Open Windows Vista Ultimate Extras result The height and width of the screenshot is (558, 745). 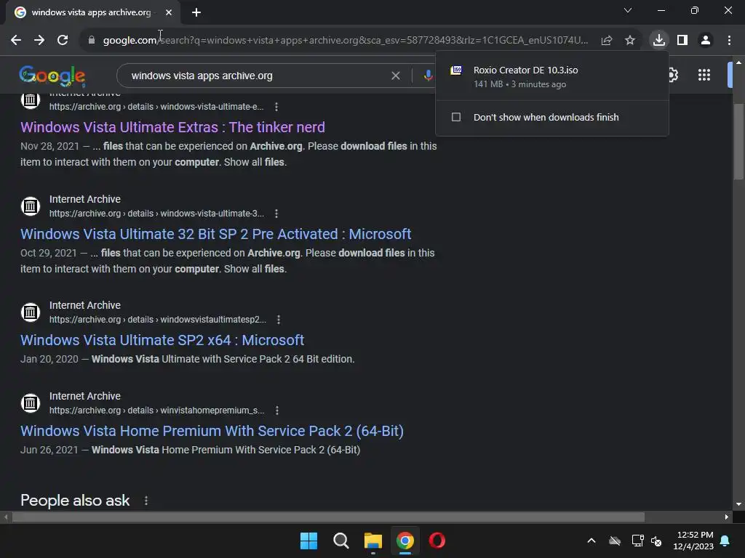[x=172, y=127]
